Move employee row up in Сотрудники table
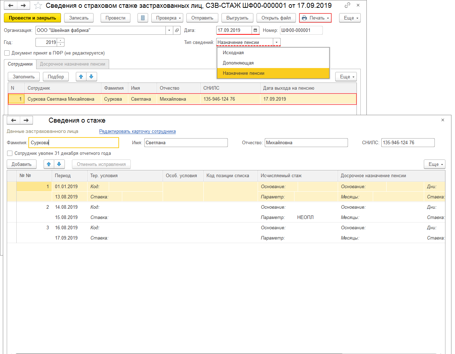Image resolution: width=455 pixels, height=354 pixels. coord(81,77)
